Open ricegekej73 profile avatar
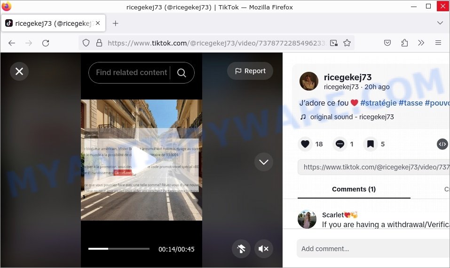 pos(309,81)
